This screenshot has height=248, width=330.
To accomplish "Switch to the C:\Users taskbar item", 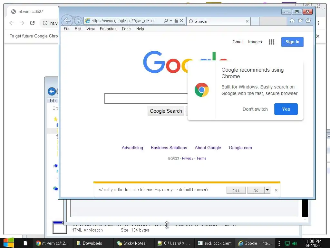I will click(174, 243).
